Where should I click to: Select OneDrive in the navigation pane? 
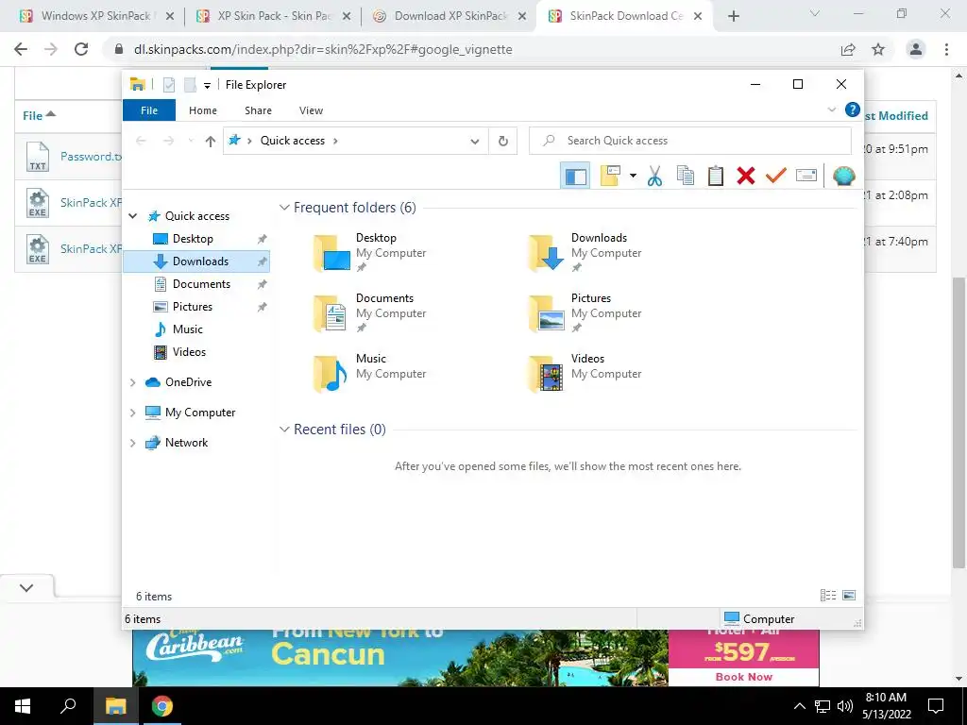(x=188, y=382)
